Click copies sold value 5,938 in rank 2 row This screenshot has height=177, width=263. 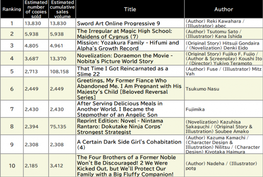click(x=31, y=34)
